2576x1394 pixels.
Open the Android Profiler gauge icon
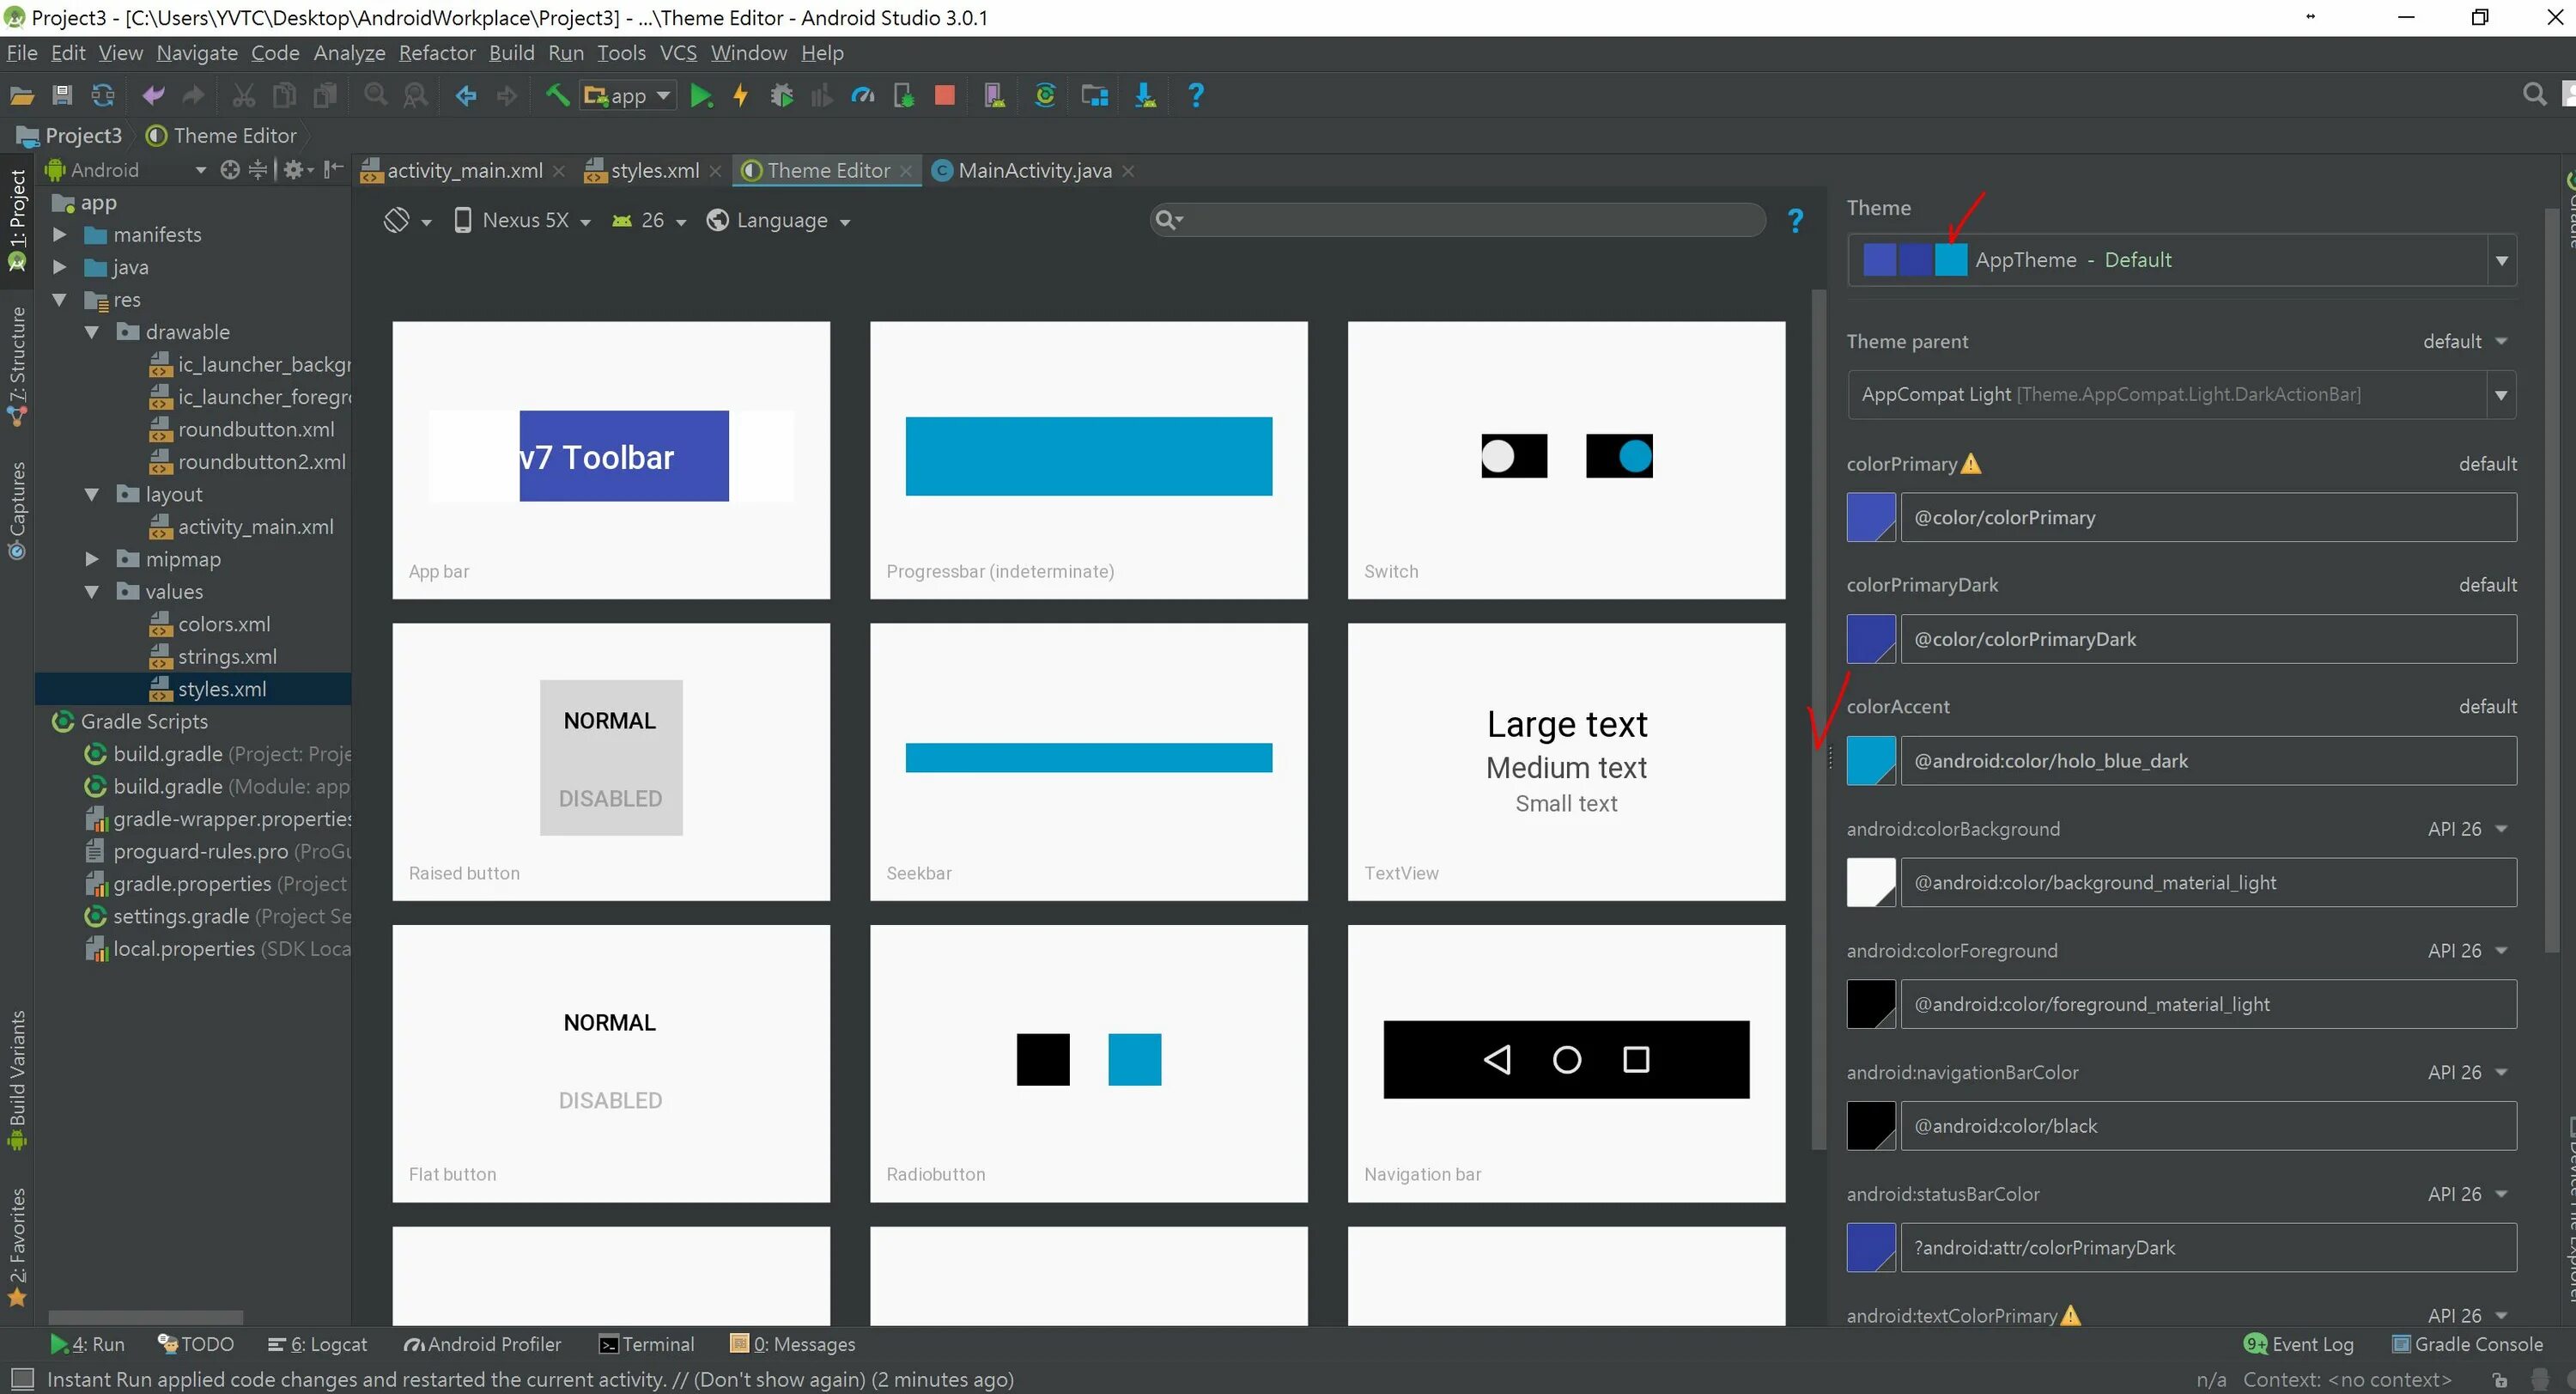point(862,96)
